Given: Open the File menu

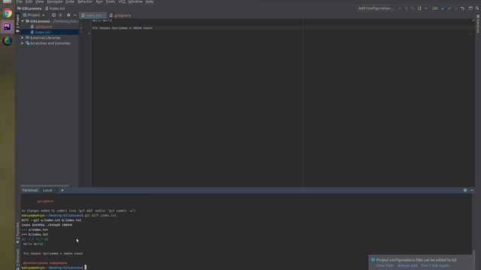Looking at the screenshot, I should point(19,1).
